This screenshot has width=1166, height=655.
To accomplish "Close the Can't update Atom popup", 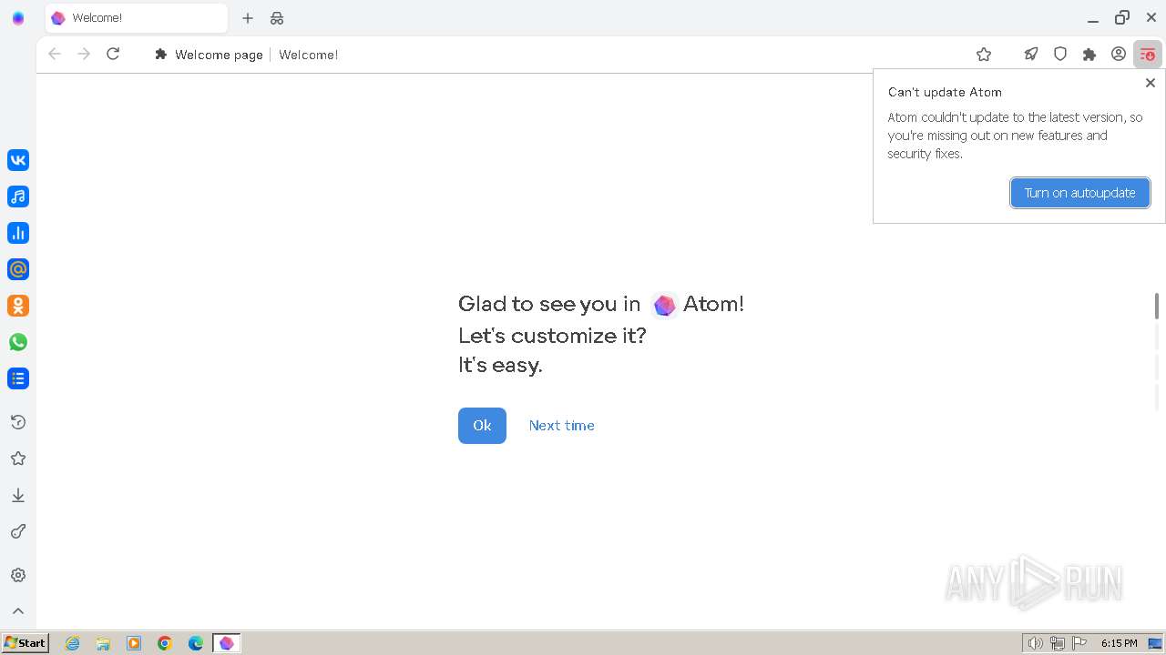I will [1151, 83].
